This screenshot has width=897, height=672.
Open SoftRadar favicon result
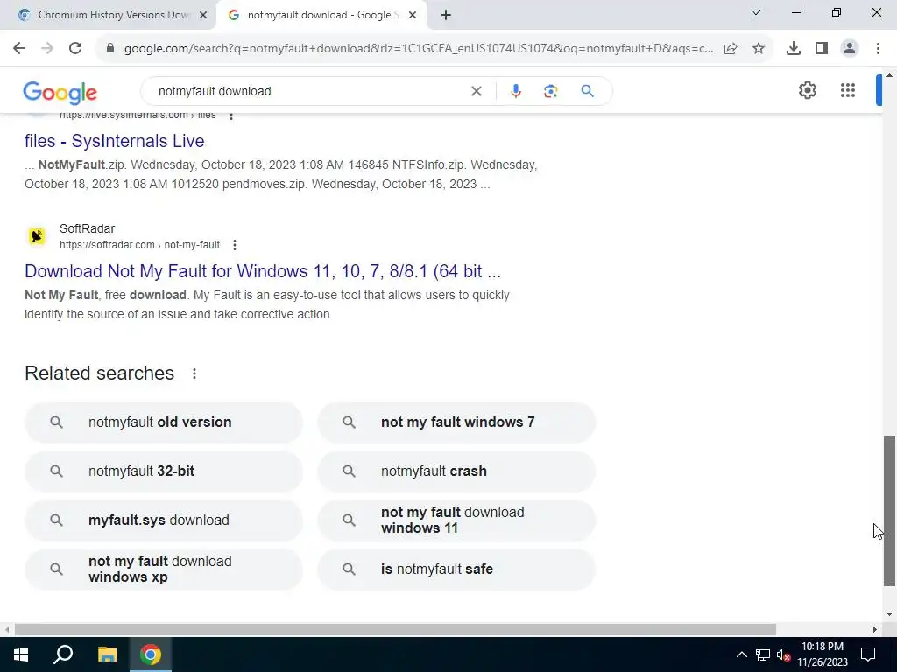point(37,236)
